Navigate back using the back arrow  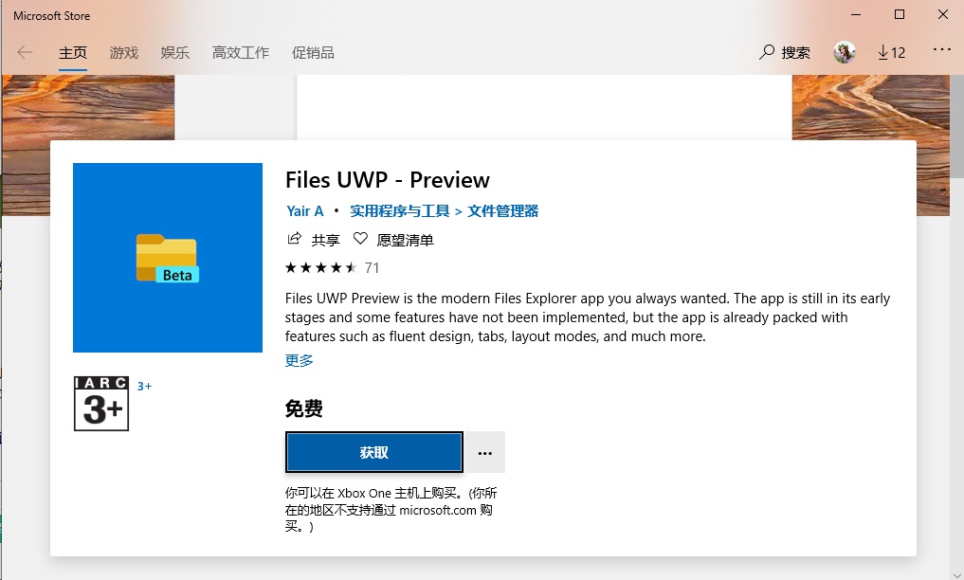[25, 52]
